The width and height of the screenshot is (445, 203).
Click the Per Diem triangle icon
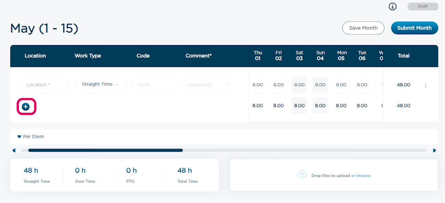19,136
